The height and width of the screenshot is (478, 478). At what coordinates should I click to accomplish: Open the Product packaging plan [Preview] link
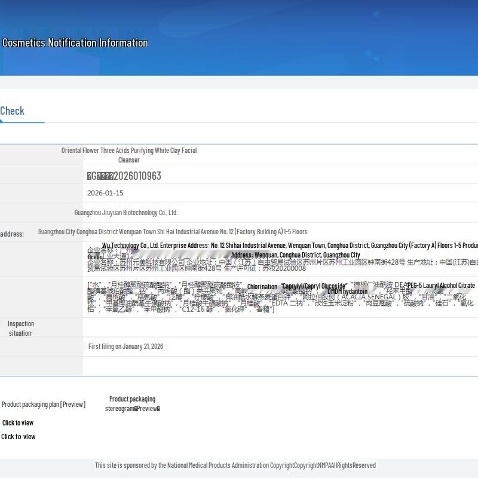tap(44, 405)
